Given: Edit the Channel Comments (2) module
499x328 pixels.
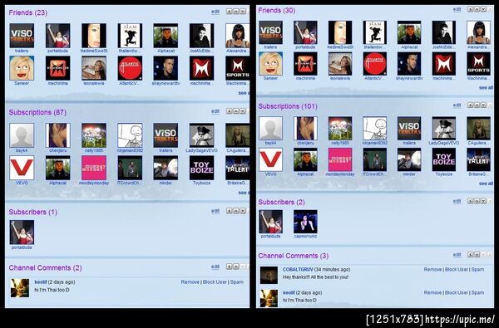Looking at the screenshot, I should (x=215, y=267).
